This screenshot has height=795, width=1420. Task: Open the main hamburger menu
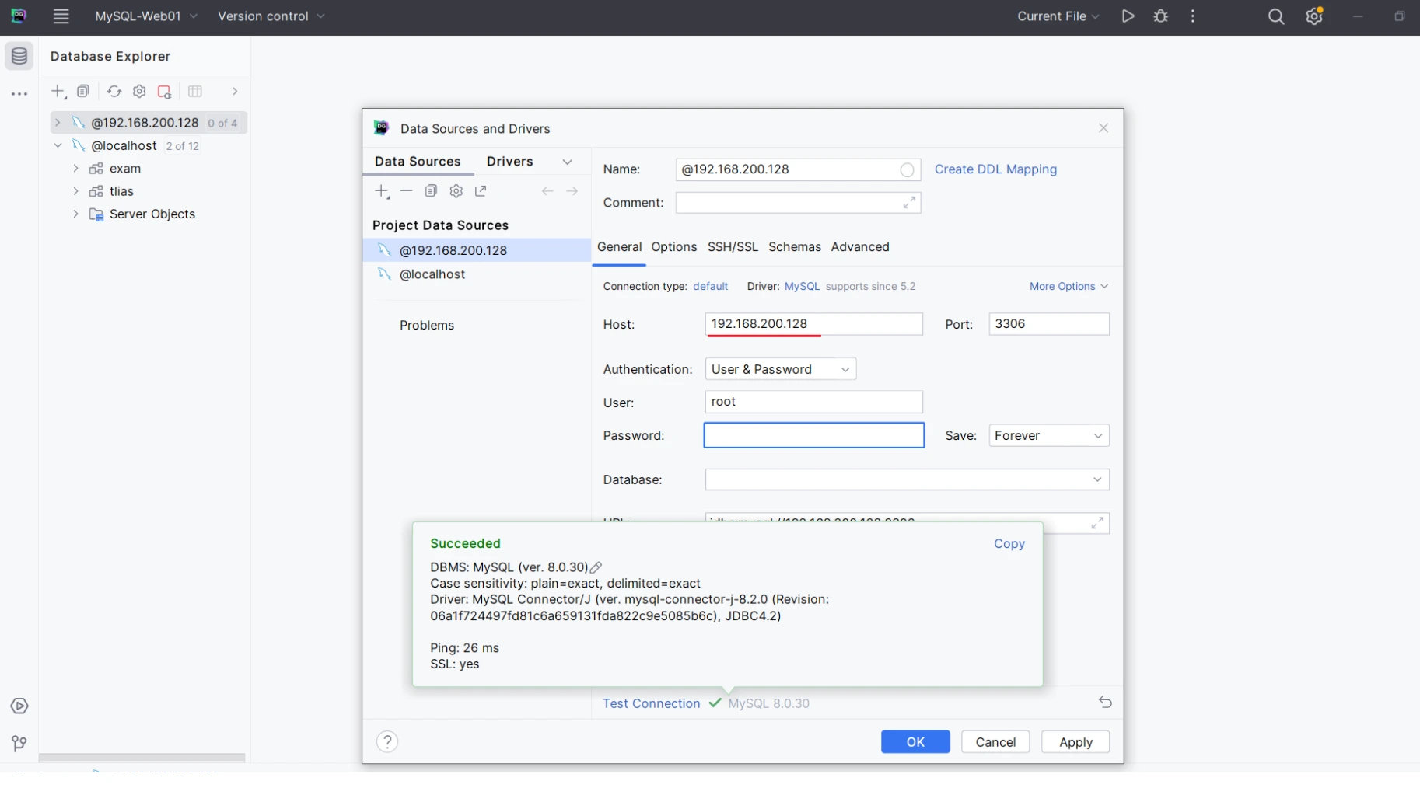(x=61, y=16)
